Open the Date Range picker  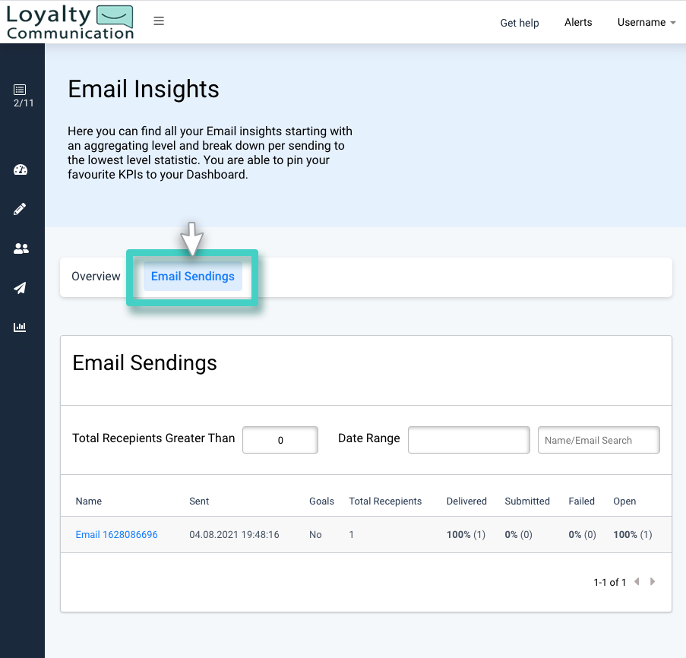[x=468, y=439]
